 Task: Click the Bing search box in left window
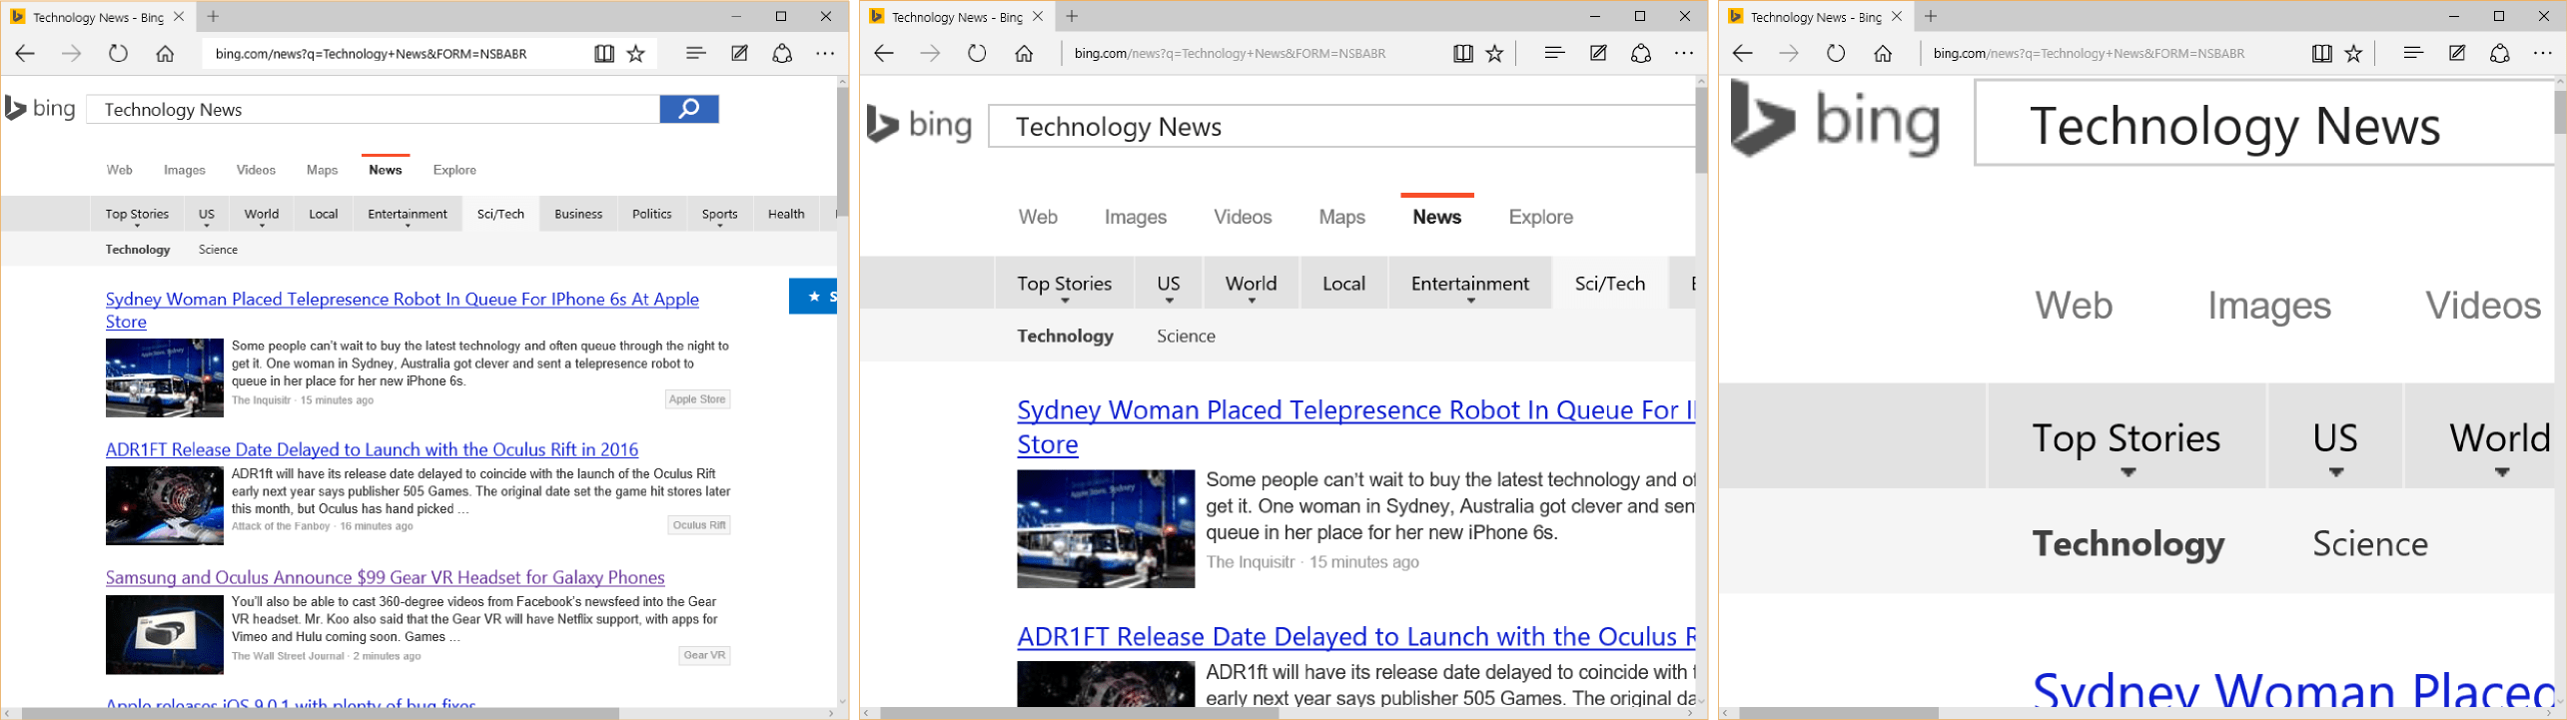tap(374, 109)
